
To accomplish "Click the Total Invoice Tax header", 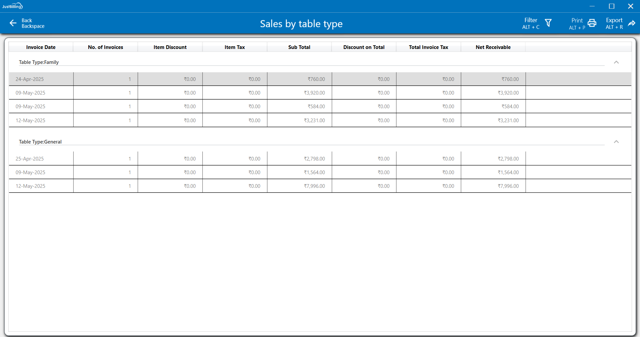I will click(429, 47).
